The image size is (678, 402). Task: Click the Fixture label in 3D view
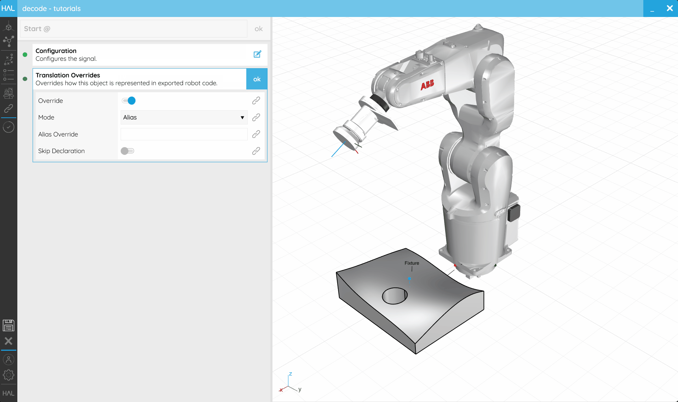(x=412, y=263)
